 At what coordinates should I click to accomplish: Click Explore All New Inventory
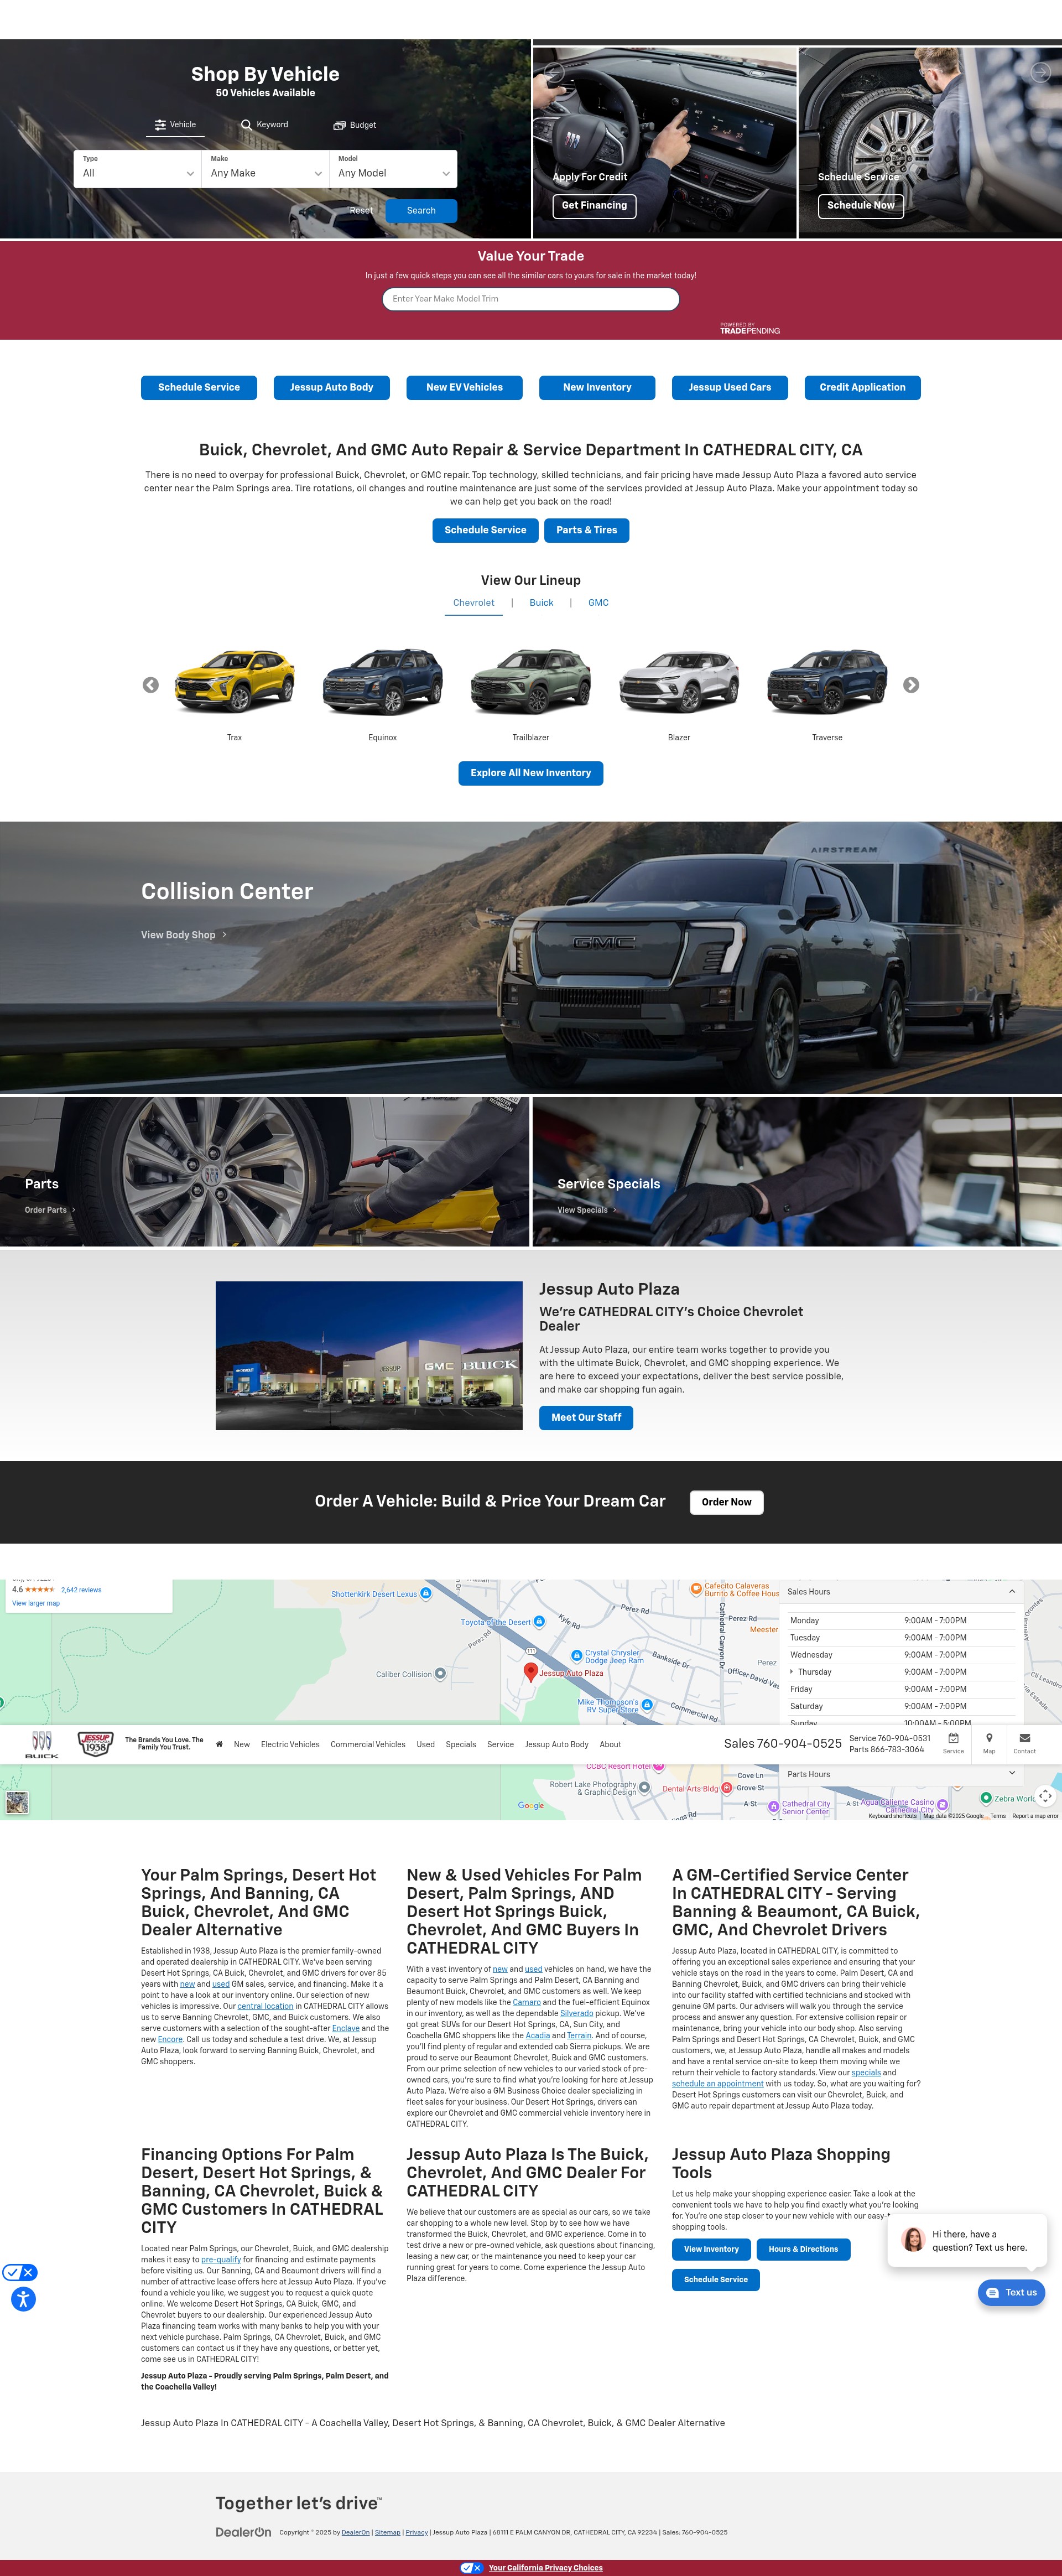[530, 773]
